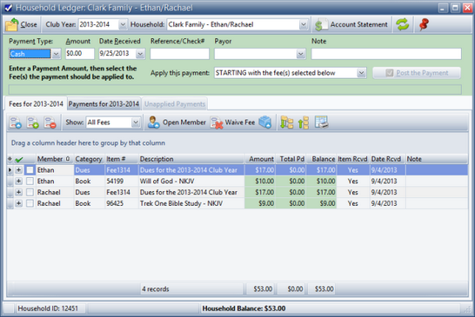Image resolution: width=475 pixels, height=317 pixels.
Task: Click the add fee icon with green plus
Action: pos(33,122)
